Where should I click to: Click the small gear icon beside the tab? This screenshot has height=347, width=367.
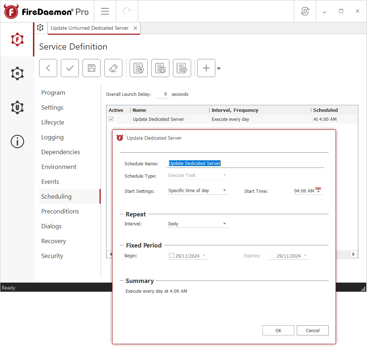[40, 27]
